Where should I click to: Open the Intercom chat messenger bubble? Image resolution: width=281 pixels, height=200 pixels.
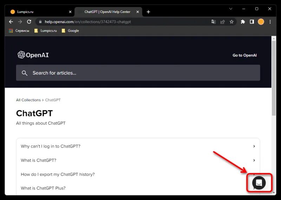pyautogui.click(x=259, y=183)
